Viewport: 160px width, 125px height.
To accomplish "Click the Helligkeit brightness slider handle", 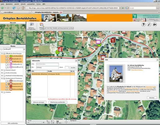I will click(71, 122).
